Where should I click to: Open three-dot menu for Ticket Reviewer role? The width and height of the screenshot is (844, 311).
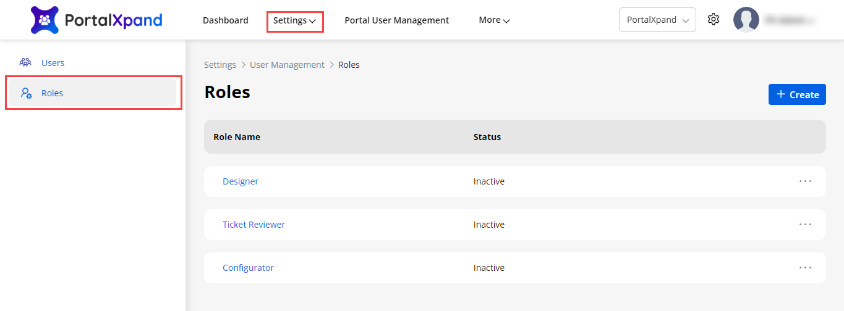pyautogui.click(x=804, y=225)
